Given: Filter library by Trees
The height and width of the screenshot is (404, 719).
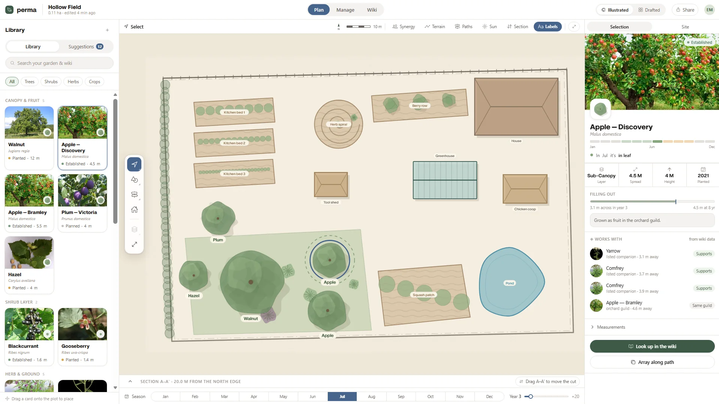Looking at the screenshot, I should point(29,82).
